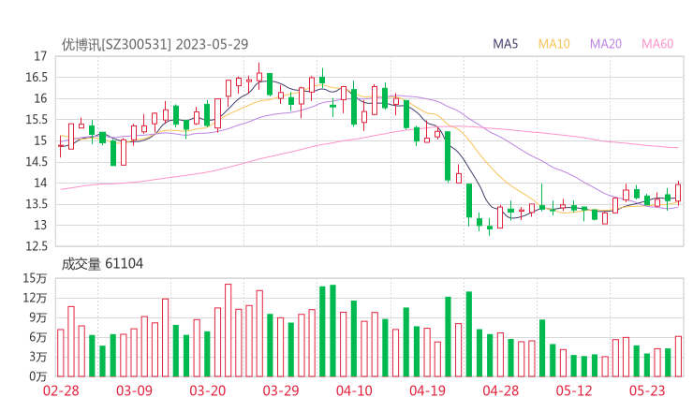Click the 6万 volume axis label

tap(38, 337)
